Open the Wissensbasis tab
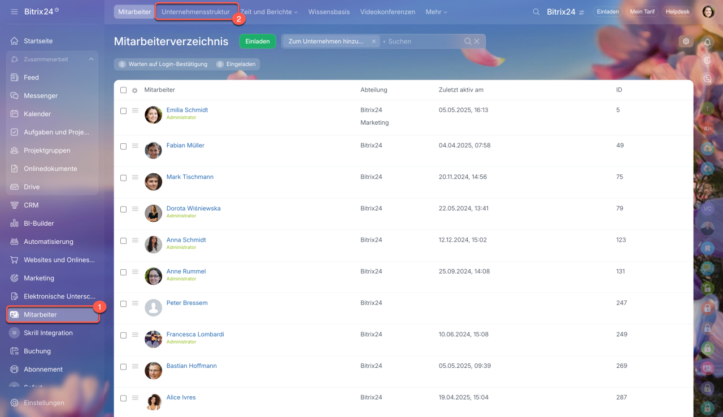 pyautogui.click(x=329, y=12)
